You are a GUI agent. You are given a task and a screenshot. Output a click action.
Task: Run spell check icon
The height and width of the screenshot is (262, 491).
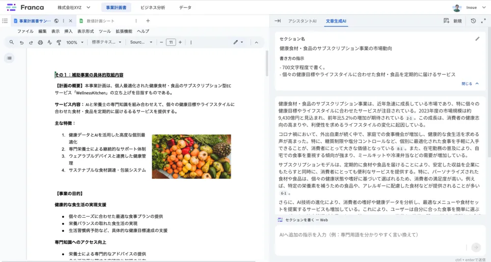click(x=50, y=42)
